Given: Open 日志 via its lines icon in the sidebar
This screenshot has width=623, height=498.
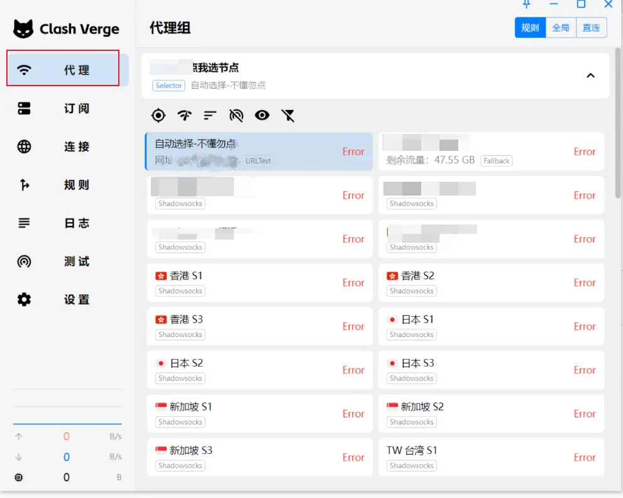Looking at the screenshot, I should click(25, 223).
